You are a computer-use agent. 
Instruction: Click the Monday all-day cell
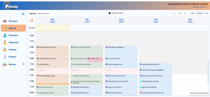coord(52,28)
